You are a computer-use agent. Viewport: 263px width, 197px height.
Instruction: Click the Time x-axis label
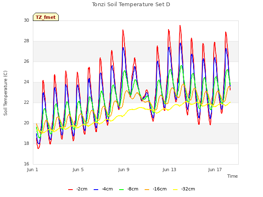pyautogui.click(x=233, y=176)
